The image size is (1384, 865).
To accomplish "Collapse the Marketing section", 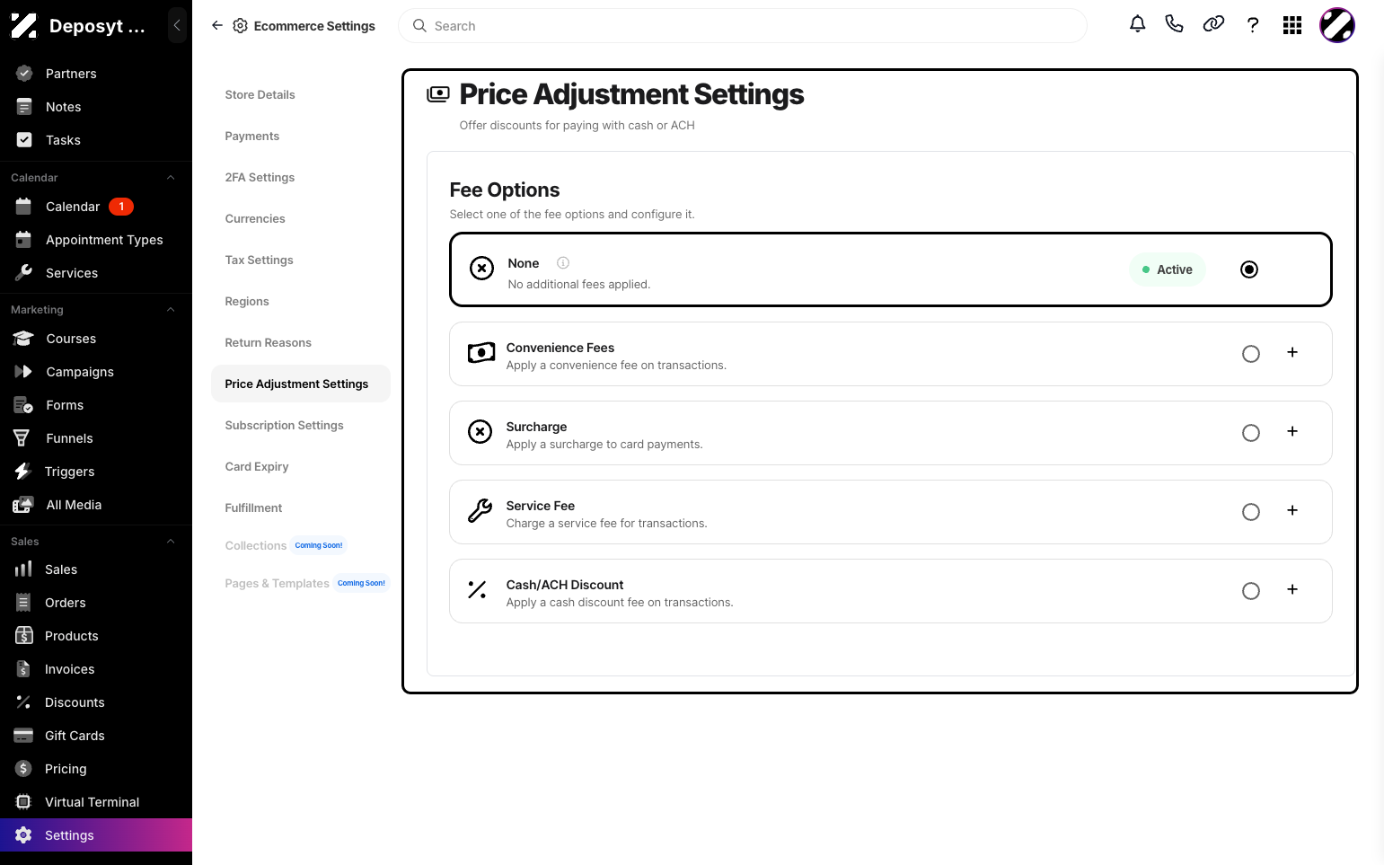I will click(171, 310).
